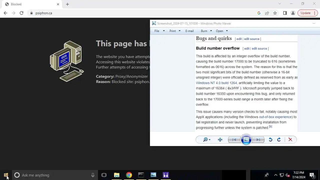The width and height of the screenshot is (320, 180).
Task: Open Chrome three-dot menu
Action: (x=314, y=13)
